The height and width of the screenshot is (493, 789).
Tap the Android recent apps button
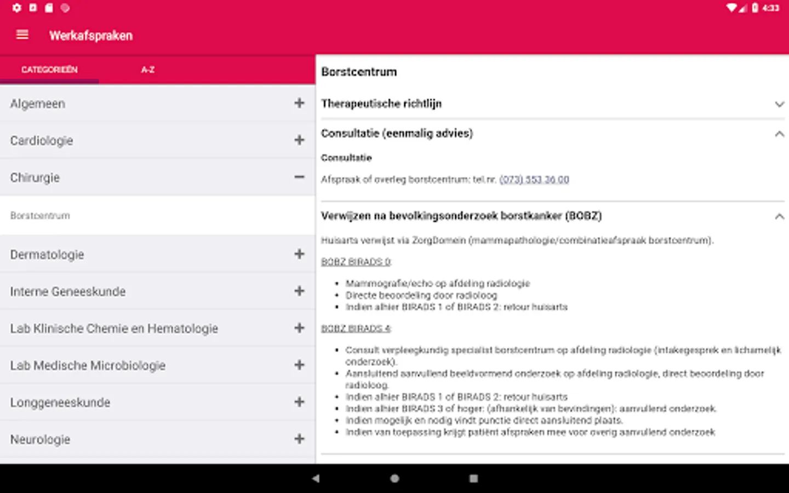click(x=473, y=478)
